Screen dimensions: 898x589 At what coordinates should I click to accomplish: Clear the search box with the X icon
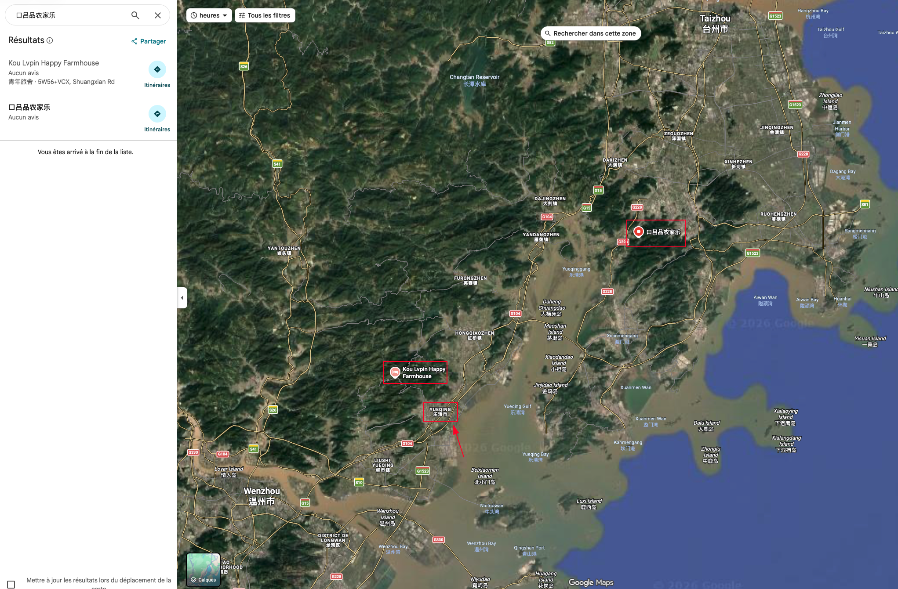point(158,15)
